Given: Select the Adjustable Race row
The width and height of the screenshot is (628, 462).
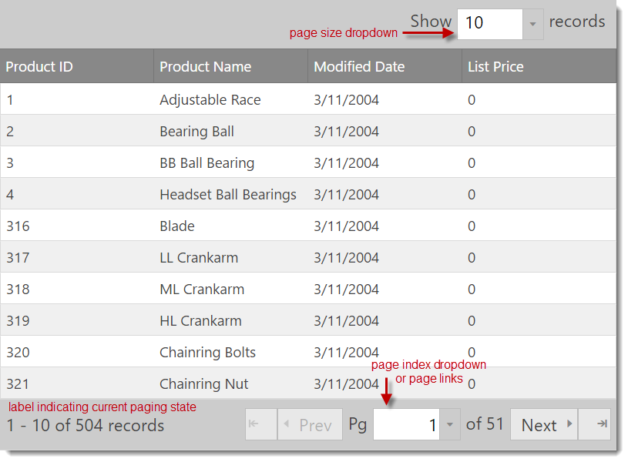Looking at the screenshot, I should [x=210, y=100].
